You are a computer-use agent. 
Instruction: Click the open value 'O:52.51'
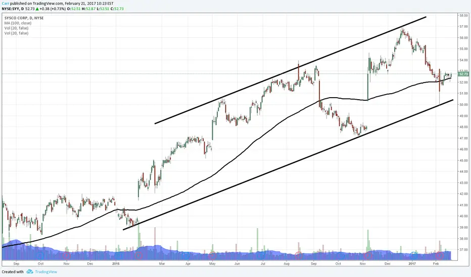(74, 9)
